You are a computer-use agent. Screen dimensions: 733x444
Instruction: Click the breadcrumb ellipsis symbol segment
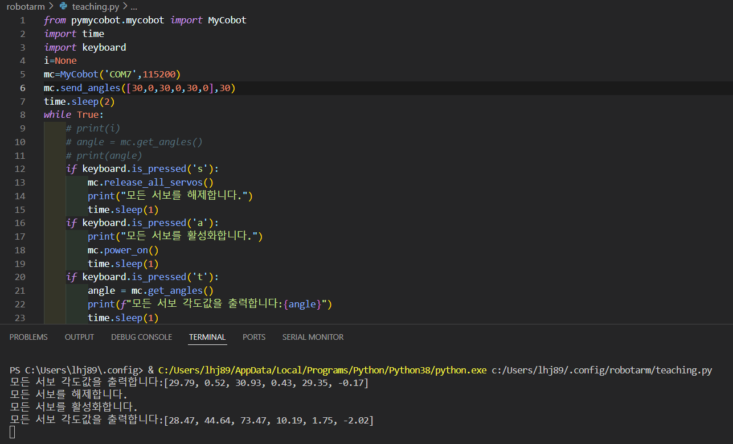coord(134,7)
